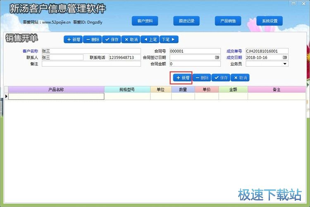Select the first row's arrow indicator

[6, 96]
